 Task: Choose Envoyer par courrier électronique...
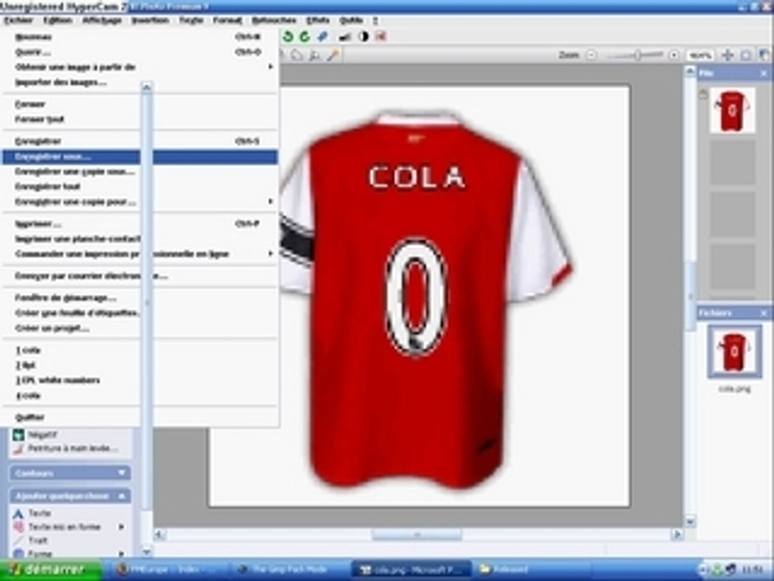point(140,276)
